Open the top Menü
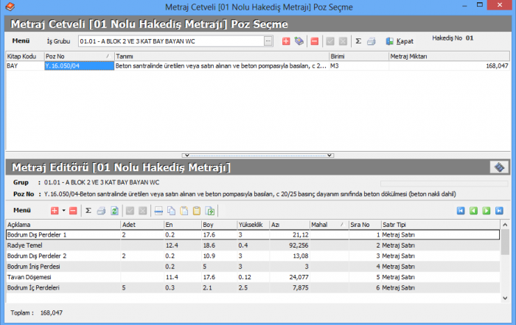This screenshot has width=516, height=325. point(21,41)
